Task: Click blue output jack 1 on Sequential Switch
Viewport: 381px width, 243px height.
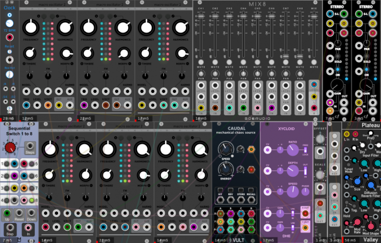Action: 14,164
